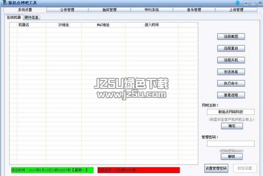263x176 pixels.
Task: Go to the 呼叫系统 tab
Action: click(152, 10)
